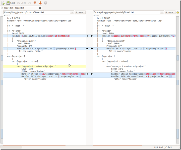
Task: Go to previous change with up arrow
Action: (35, 3)
